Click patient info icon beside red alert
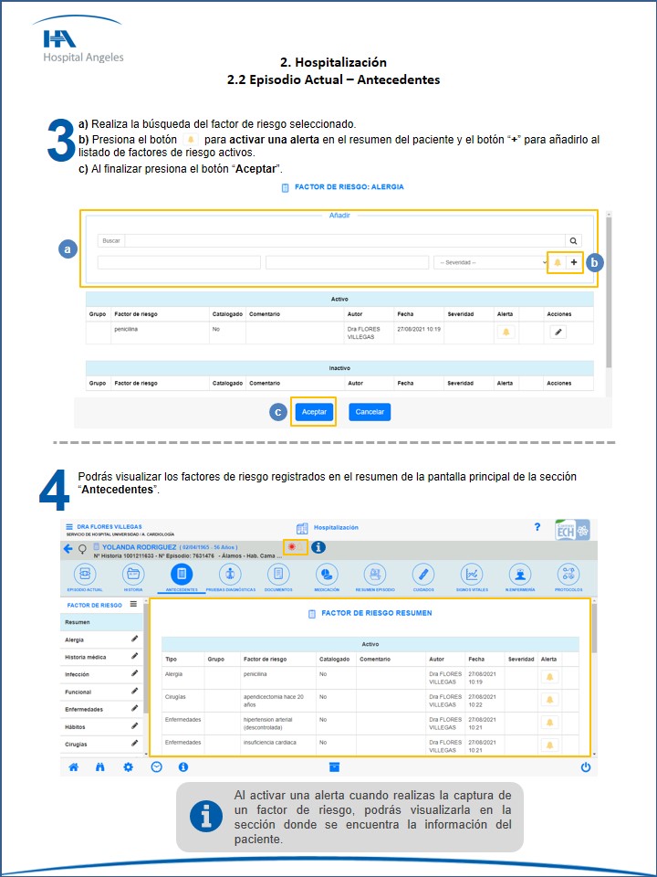Image resolution: width=657 pixels, height=877 pixels. tap(318, 548)
